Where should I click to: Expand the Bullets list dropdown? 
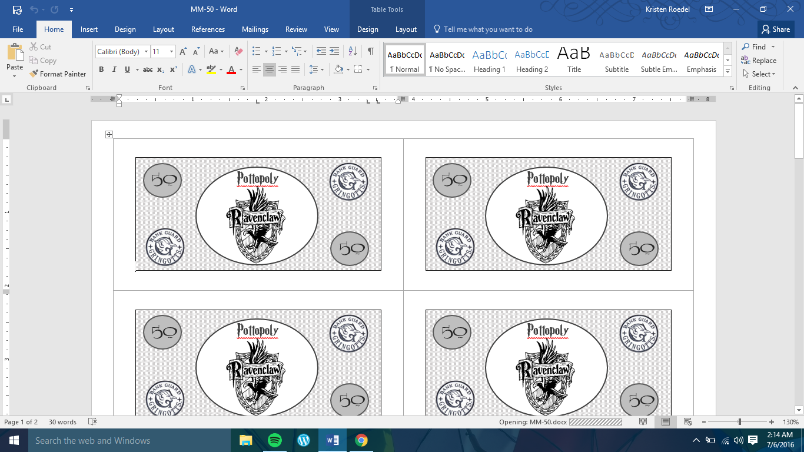266,52
